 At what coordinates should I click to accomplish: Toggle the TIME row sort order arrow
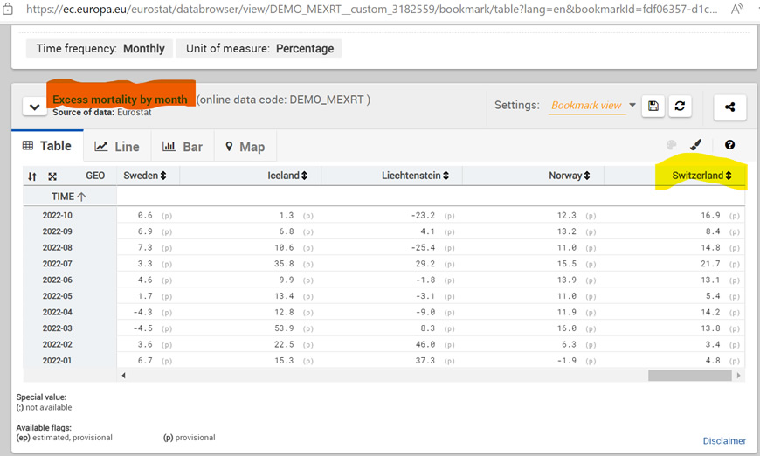tap(81, 197)
